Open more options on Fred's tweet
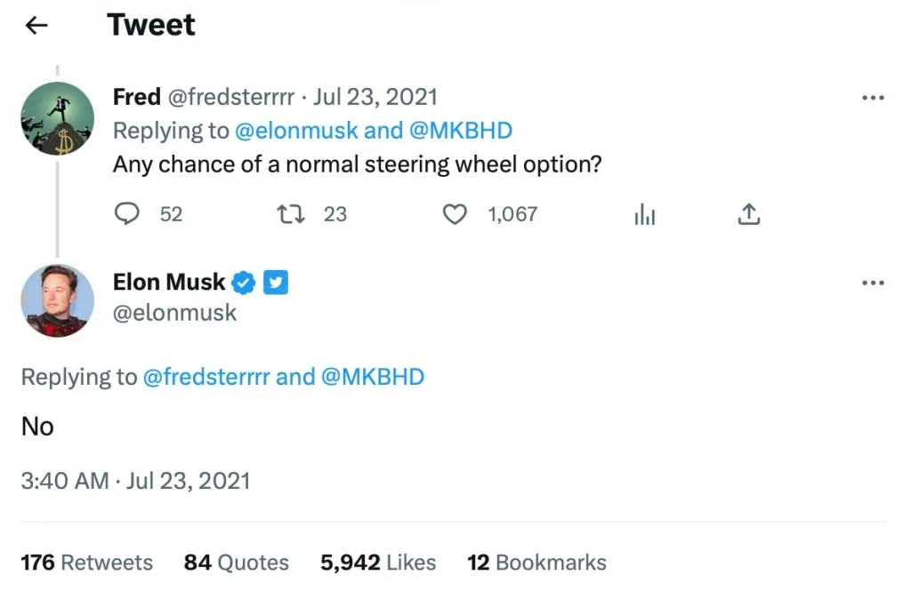 pos(873,97)
